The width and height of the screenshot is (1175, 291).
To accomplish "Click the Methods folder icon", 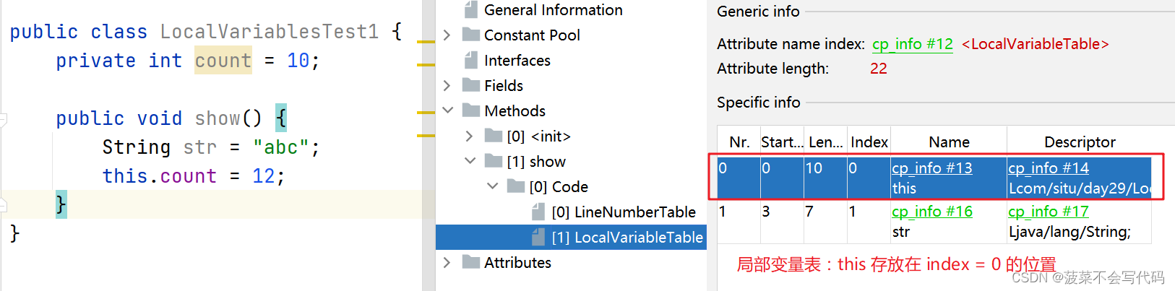I will click(470, 110).
